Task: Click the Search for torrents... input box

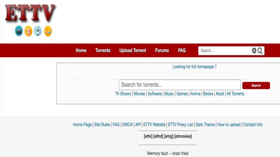Action: 180,85
